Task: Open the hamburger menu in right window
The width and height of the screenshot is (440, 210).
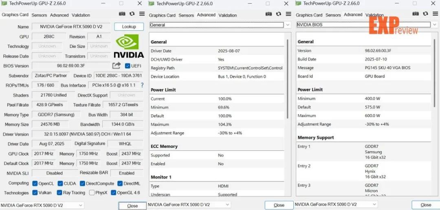Action: [x=436, y=14]
